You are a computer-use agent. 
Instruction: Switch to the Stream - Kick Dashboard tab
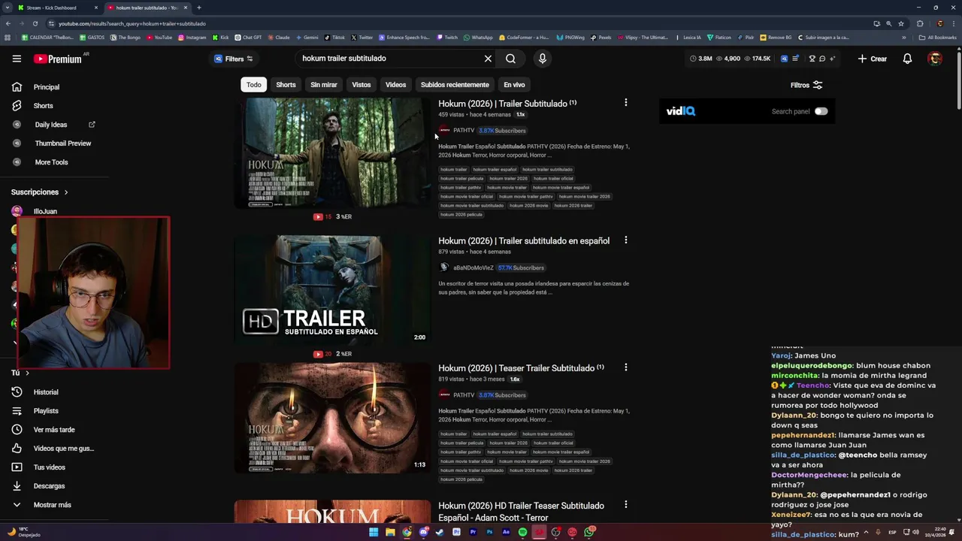[x=56, y=8]
